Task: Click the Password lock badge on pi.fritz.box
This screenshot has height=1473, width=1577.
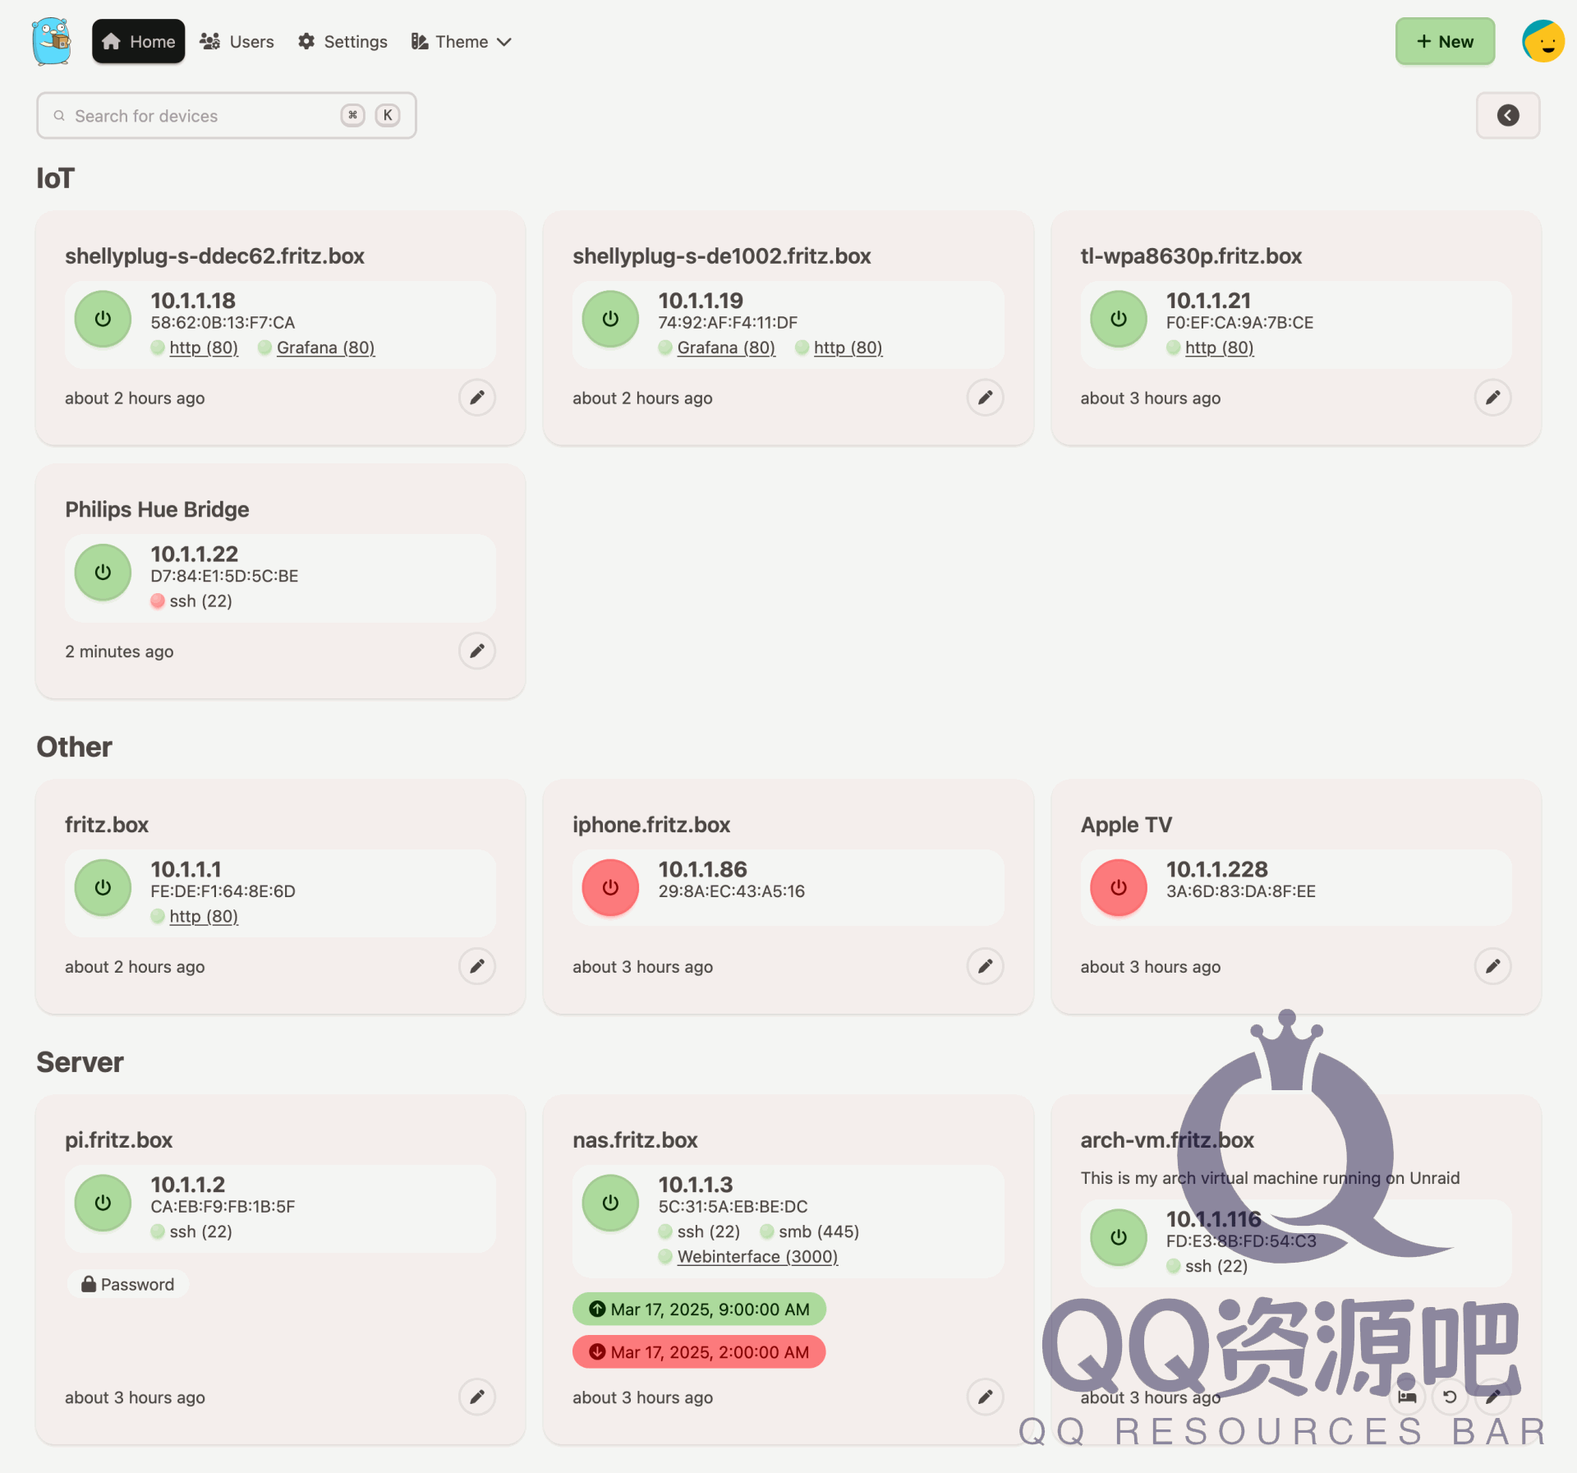Action: (x=128, y=1284)
